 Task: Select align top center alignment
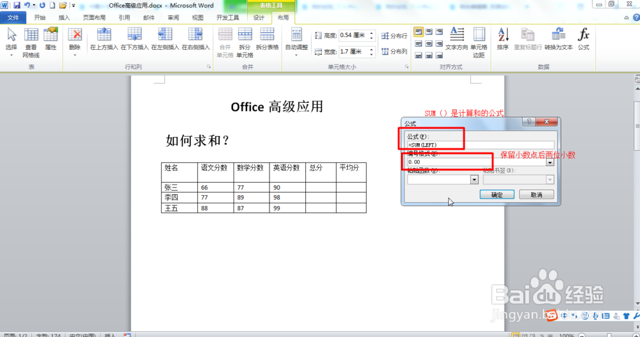pyautogui.click(x=429, y=31)
